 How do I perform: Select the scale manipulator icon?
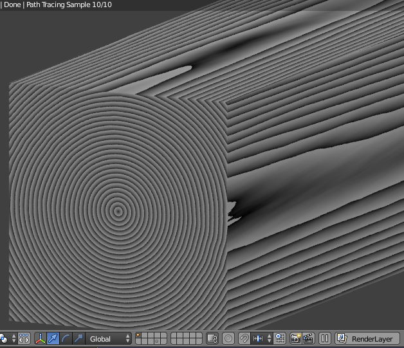tap(78, 338)
